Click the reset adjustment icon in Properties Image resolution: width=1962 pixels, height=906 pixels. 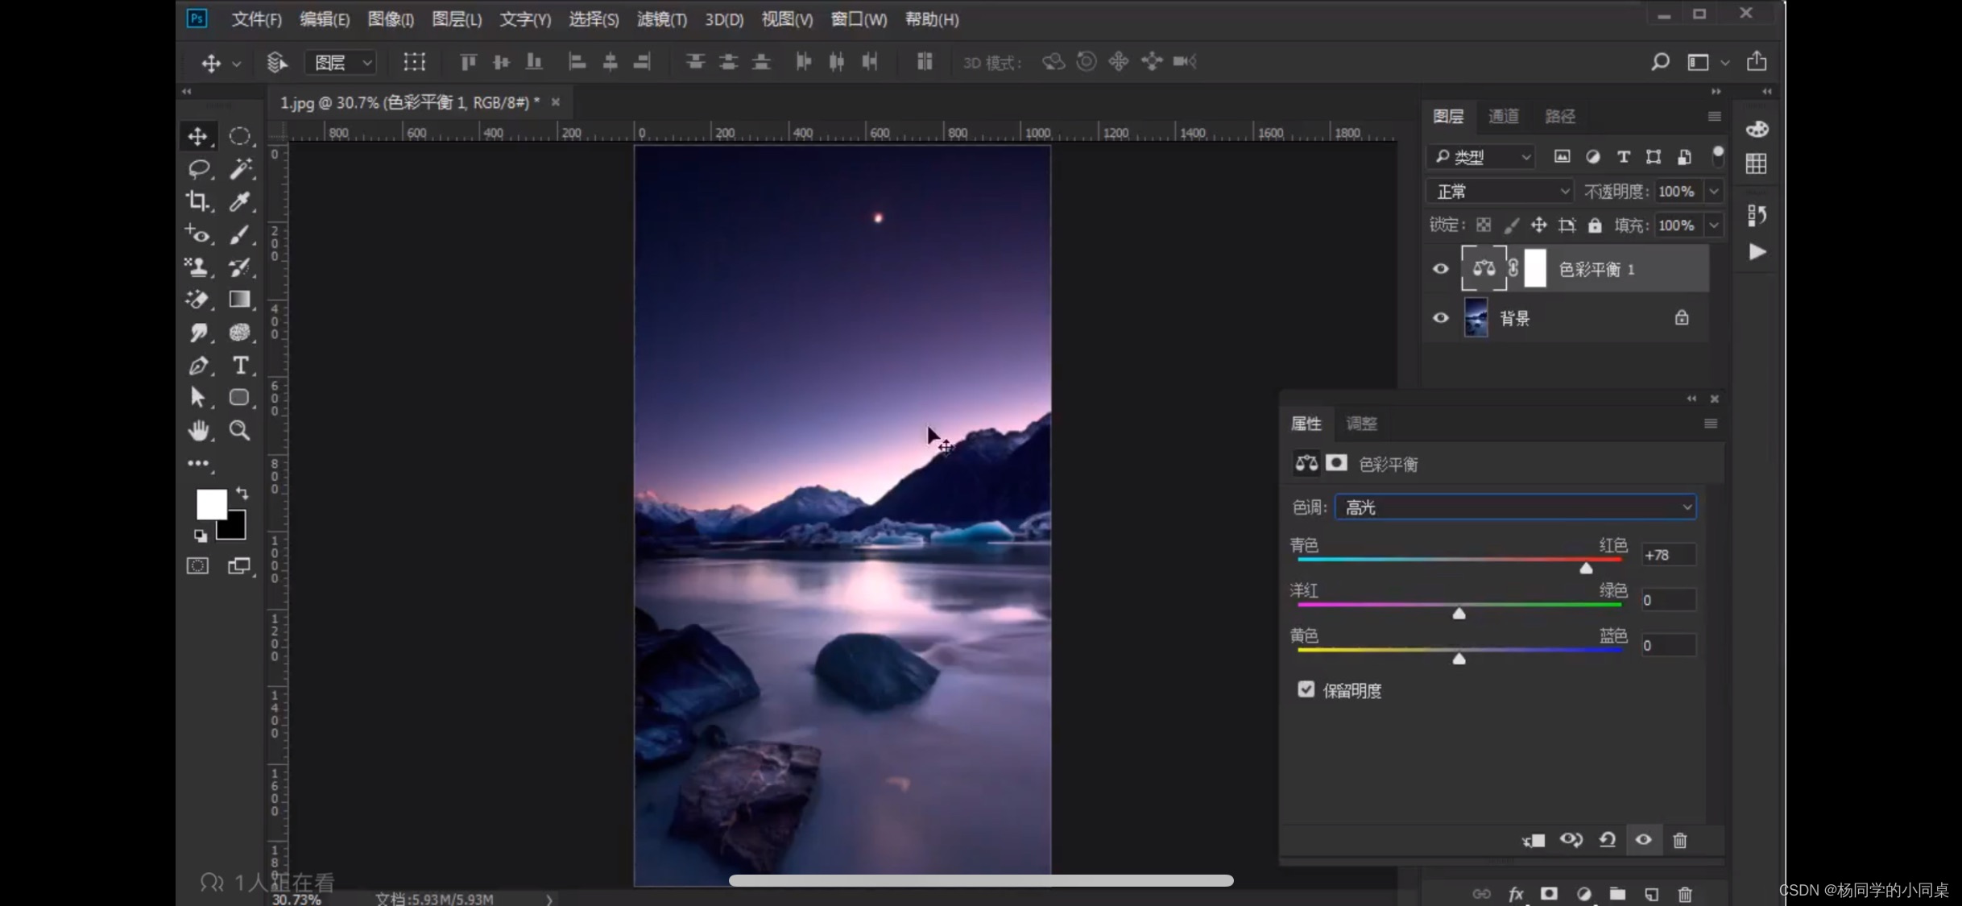pos(1608,840)
